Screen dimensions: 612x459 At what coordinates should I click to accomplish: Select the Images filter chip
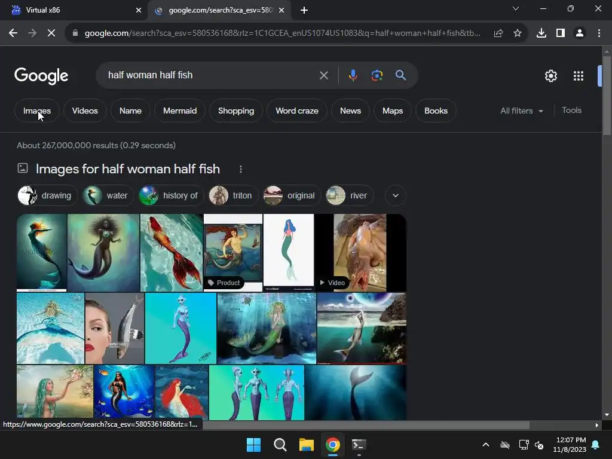[37, 111]
